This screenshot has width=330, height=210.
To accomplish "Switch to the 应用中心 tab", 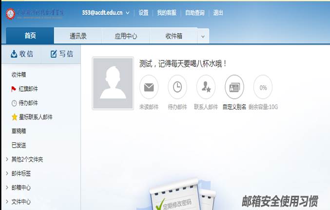I will click(126, 36).
